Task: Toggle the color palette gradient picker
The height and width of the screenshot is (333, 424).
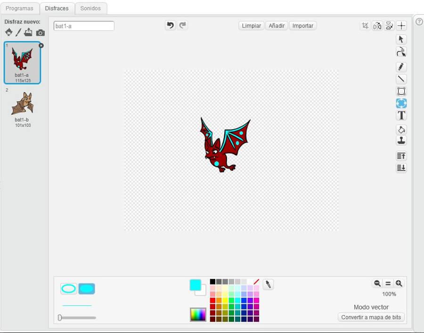Action: tap(198, 314)
